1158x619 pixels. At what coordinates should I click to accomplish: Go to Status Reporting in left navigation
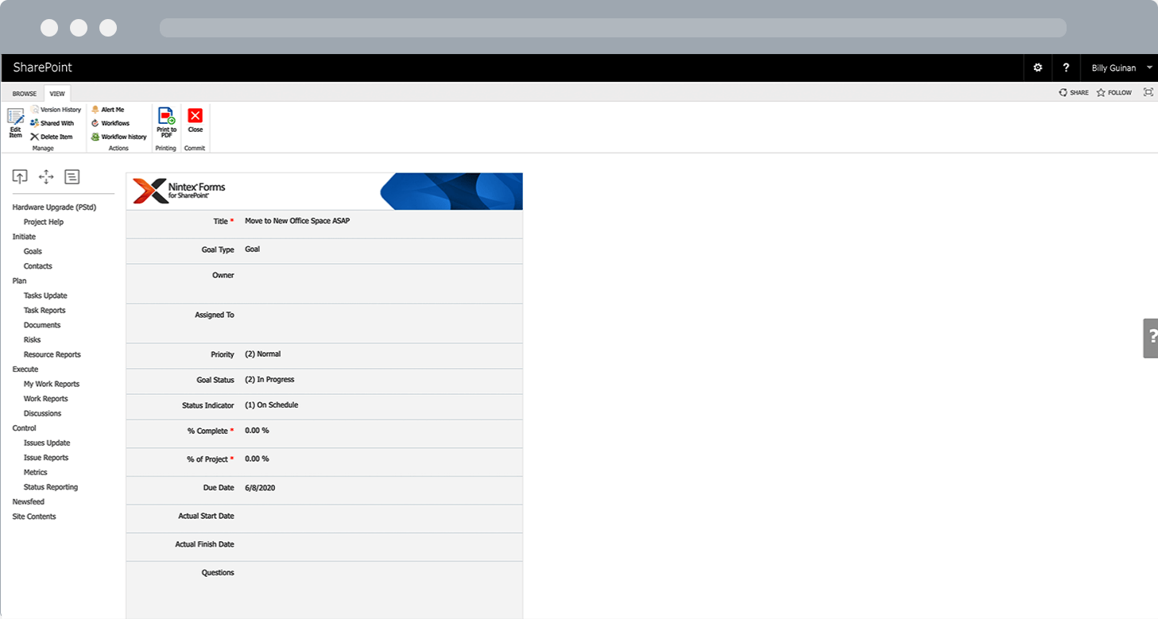[51, 487]
